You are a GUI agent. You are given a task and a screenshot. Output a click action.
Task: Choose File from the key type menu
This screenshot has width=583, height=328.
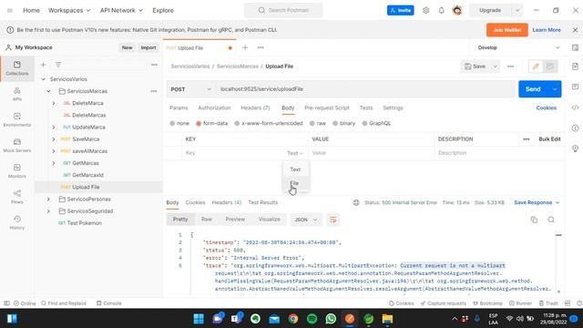tap(295, 183)
